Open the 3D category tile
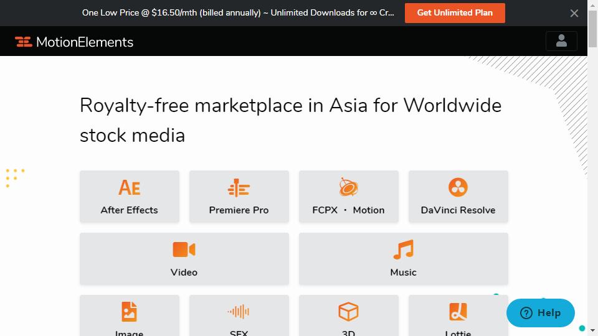 (x=349, y=315)
